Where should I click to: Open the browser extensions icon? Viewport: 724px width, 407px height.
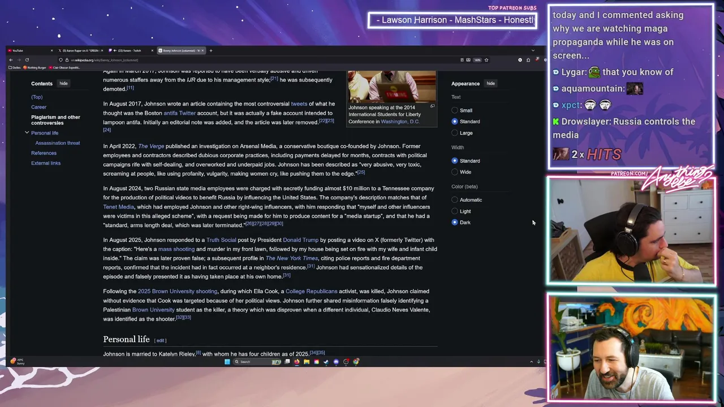tap(528, 60)
